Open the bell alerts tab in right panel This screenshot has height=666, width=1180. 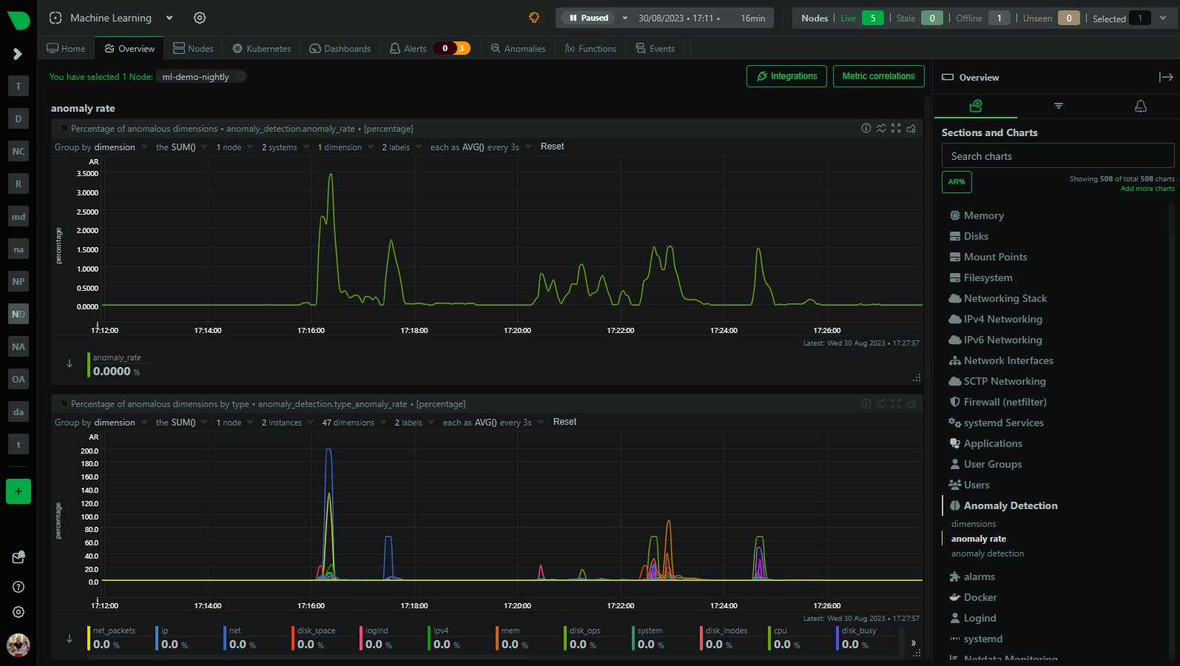click(x=1140, y=106)
